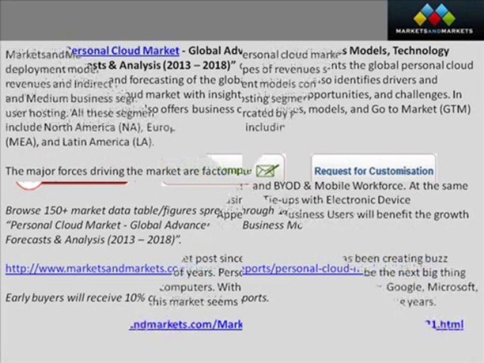Click text 'models, and Go to Market (GTM)'
This screenshot has width=484, height=363.
pos(390,109)
